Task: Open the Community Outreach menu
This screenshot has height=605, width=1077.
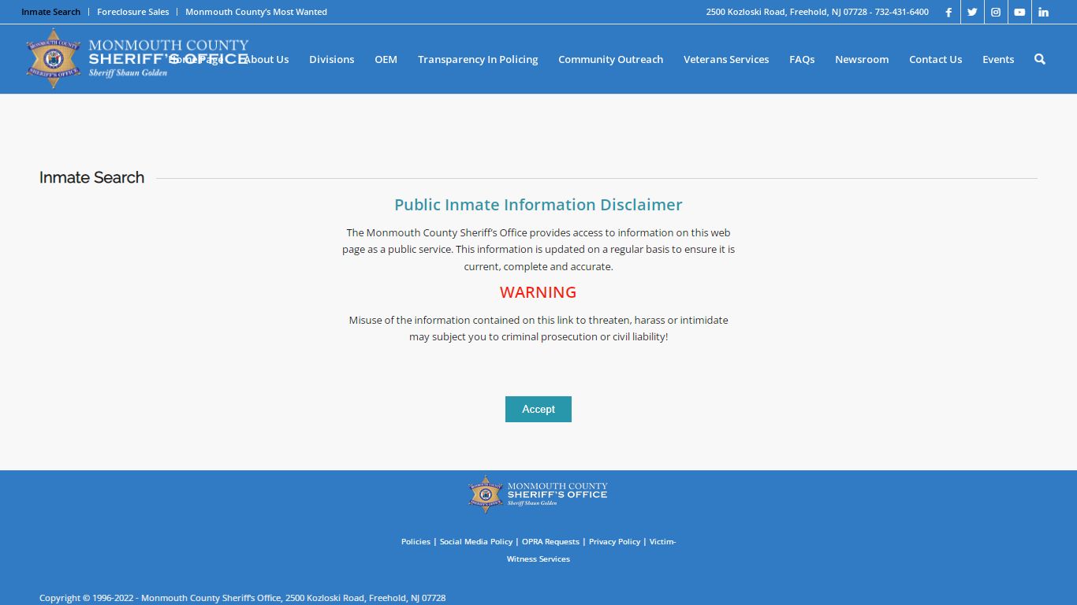Action: tap(610, 59)
